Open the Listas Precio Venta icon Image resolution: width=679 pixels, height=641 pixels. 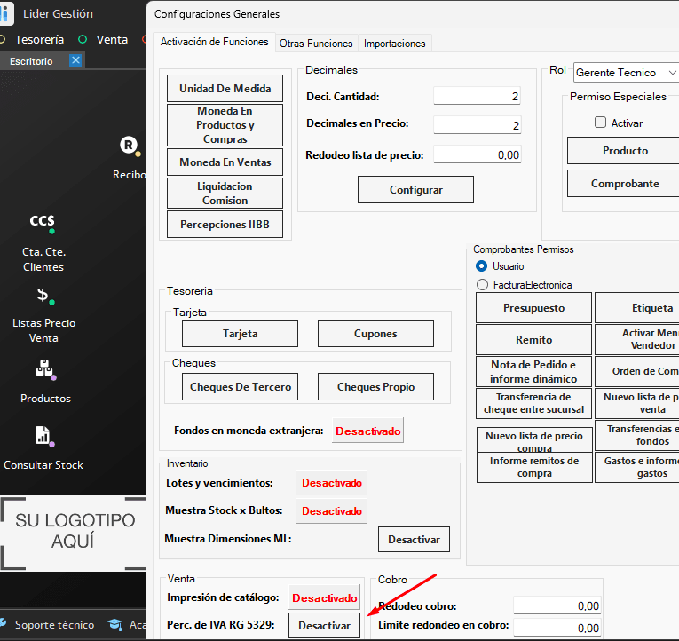(x=43, y=296)
